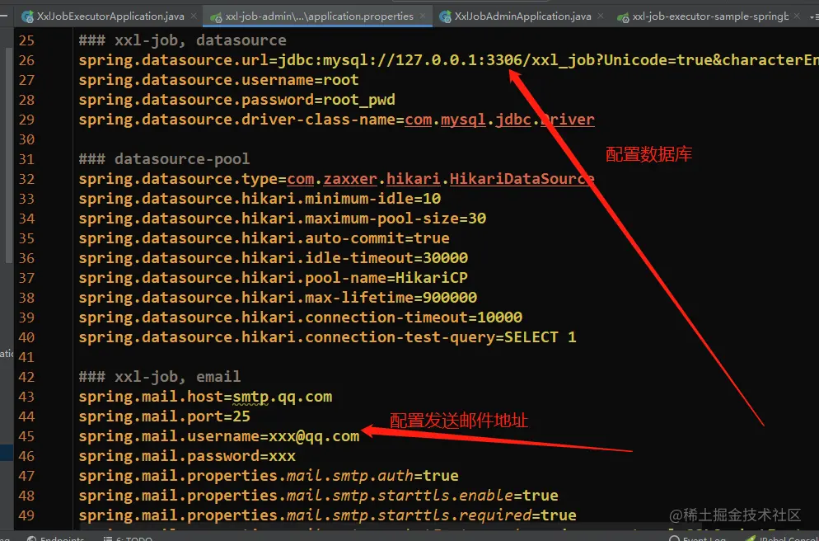Viewport: 819px width, 541px height.
Task: Click the XxlJobExecutorApplication.java class file icon
Action: pos(27,16)
